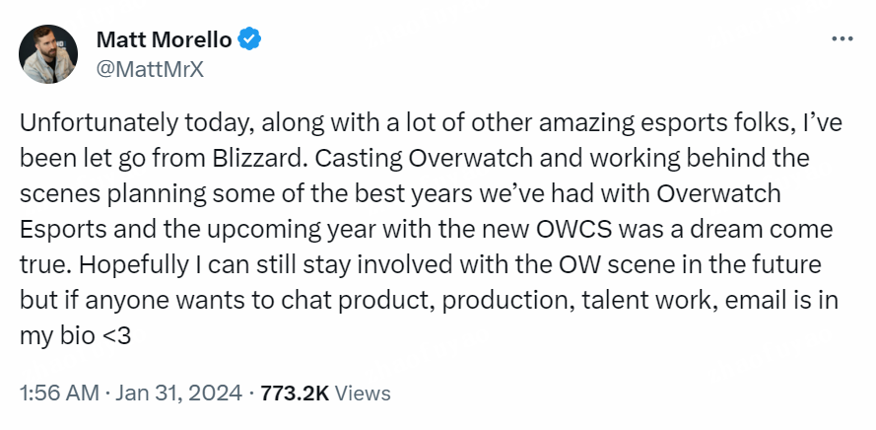Open Matt Morello's profile picture
876x430 pixels.
(49, 54)
